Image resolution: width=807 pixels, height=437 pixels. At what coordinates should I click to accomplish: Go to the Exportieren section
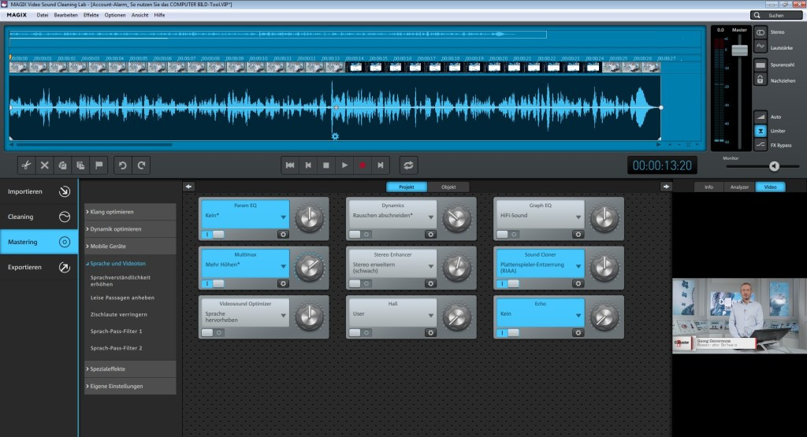click(x=39, y=268)
